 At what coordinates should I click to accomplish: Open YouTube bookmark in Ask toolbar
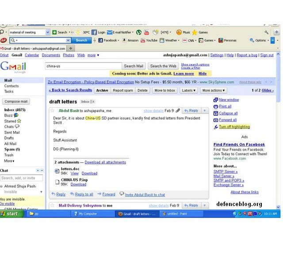(x=149, y=40)
